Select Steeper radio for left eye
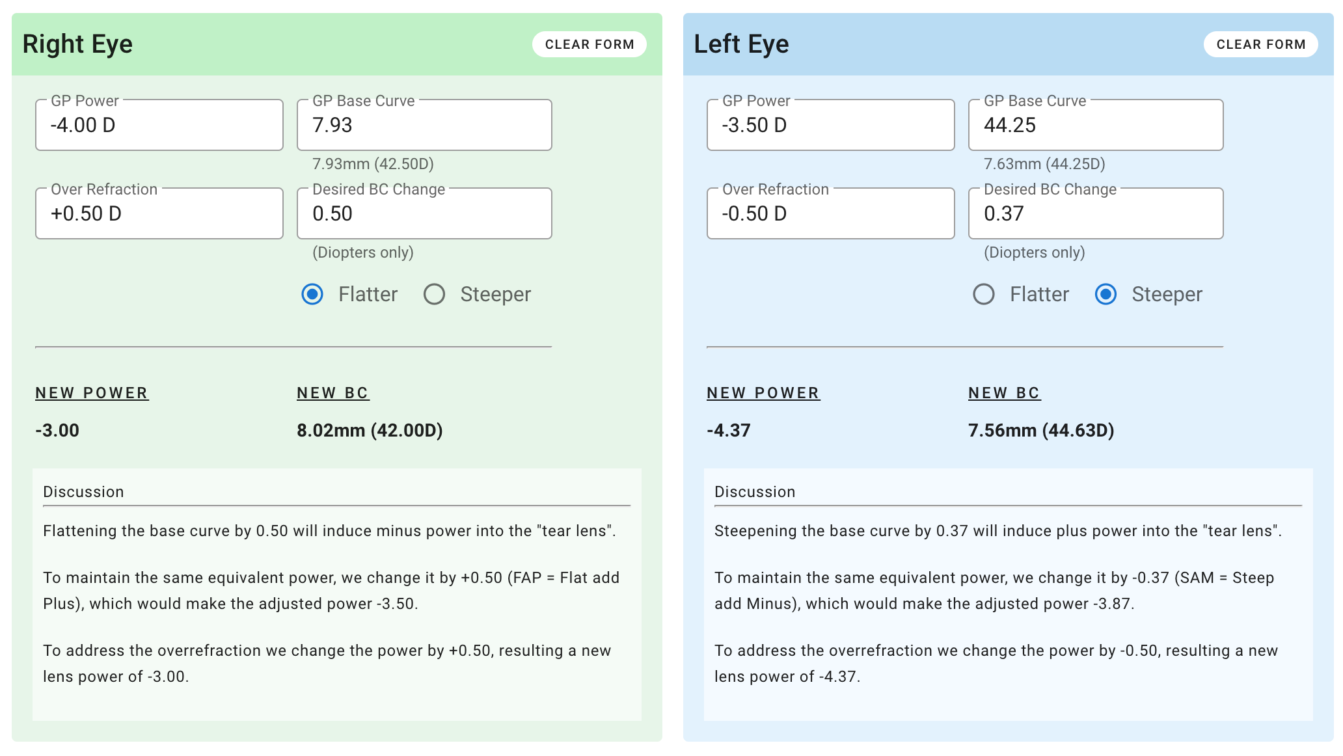Viewport: 1343px width, 756px height. click(1106, 294)
